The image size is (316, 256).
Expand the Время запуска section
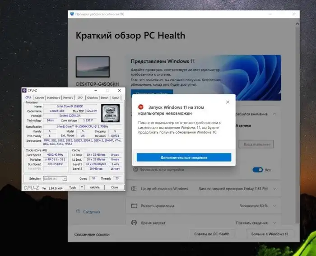click(x=276, y=223)
